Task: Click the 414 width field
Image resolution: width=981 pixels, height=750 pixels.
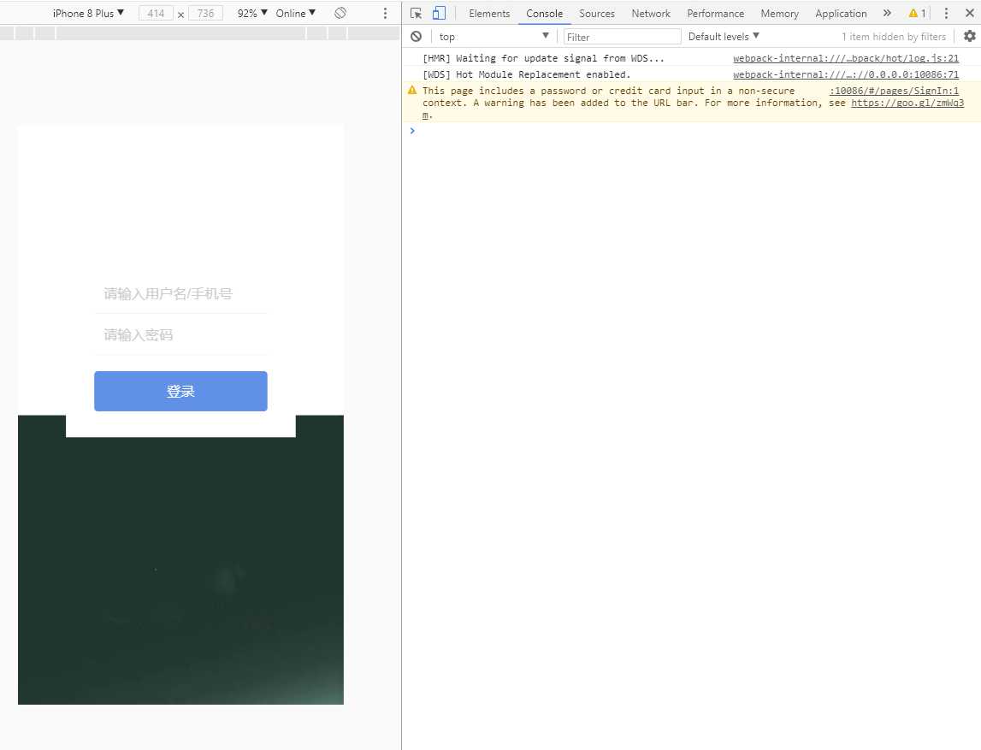Action: pos(156,13)
